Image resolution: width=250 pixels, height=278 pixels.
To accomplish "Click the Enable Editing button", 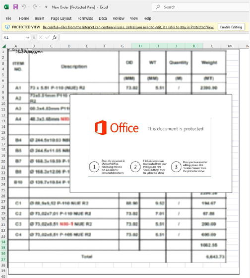I will [x=231, y=27].
